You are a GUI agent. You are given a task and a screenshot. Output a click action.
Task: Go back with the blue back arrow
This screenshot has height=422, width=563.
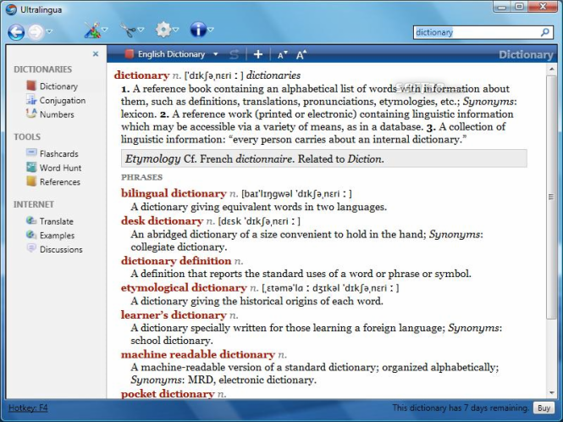[16, 32]
